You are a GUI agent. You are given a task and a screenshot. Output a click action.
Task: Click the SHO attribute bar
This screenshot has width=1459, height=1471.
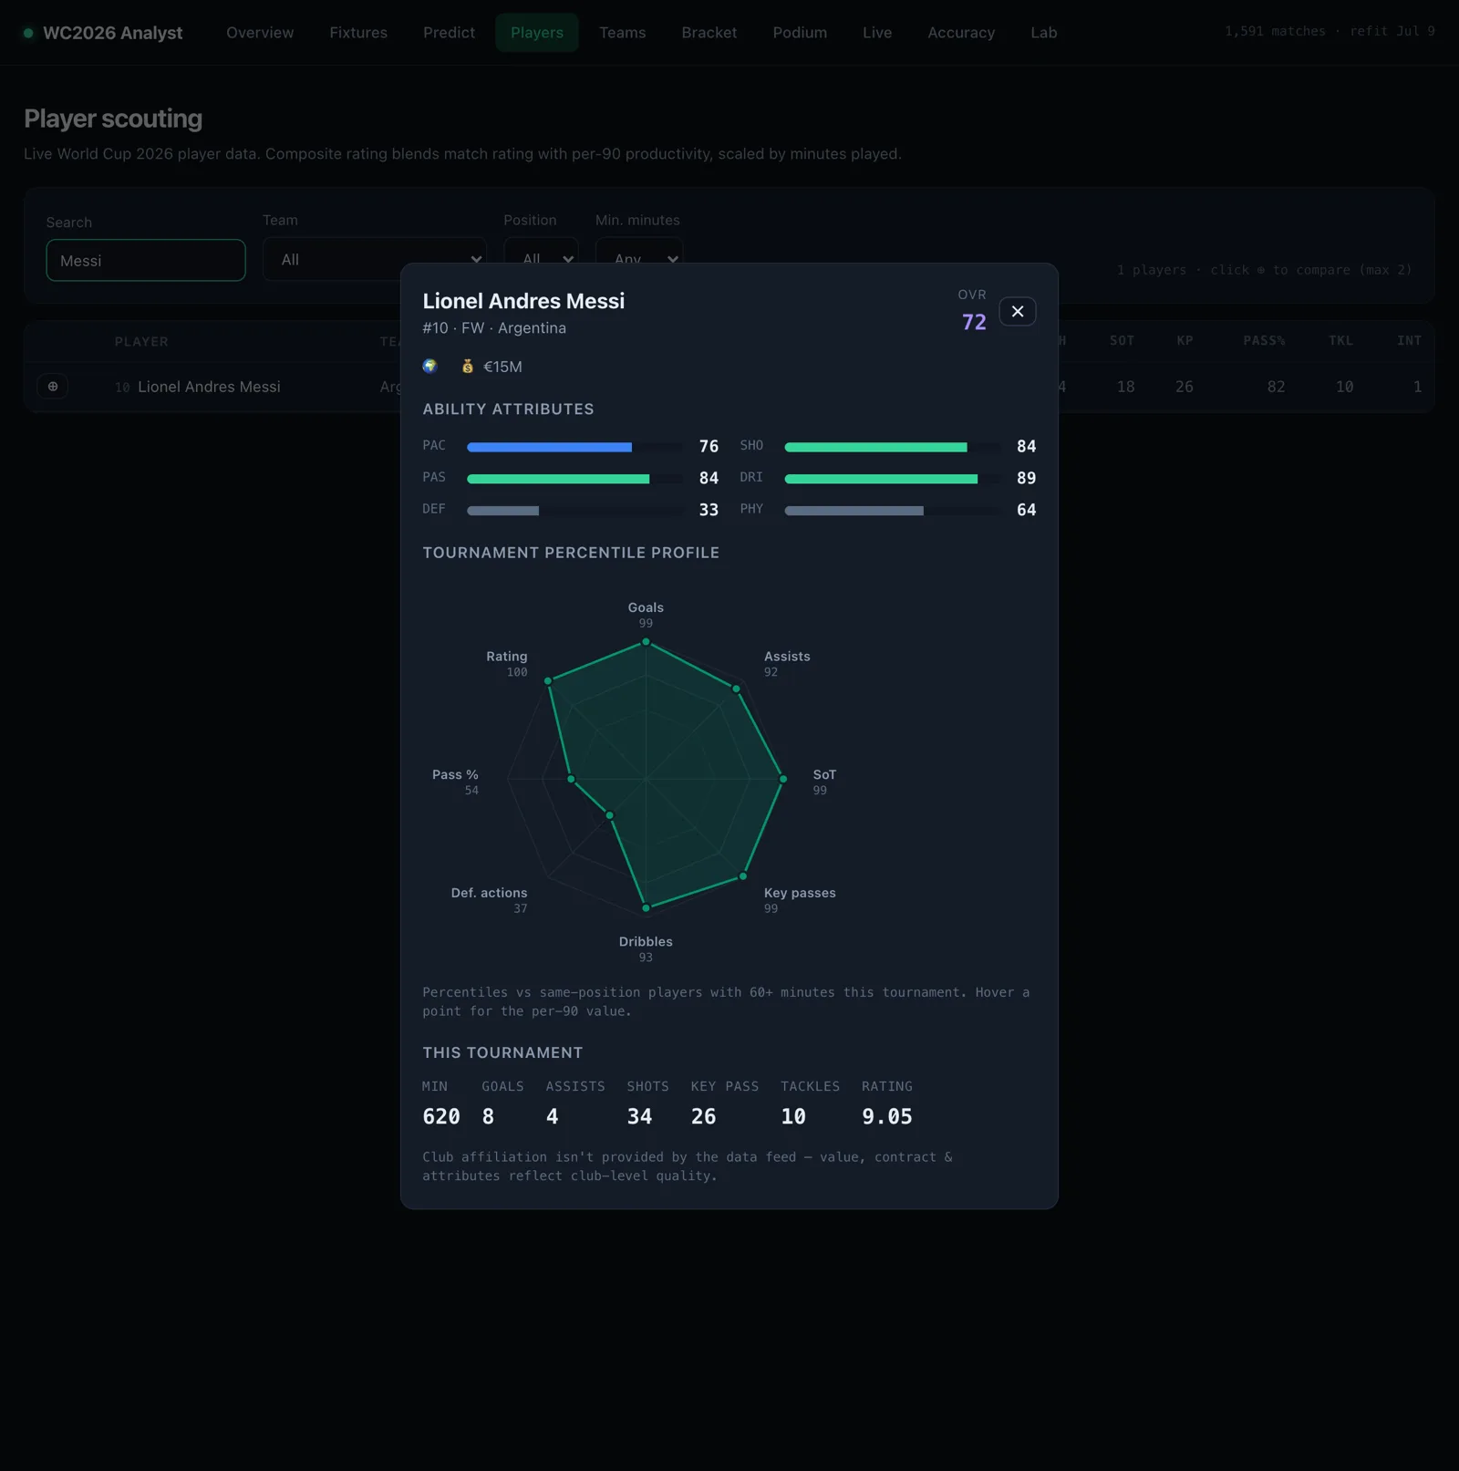coord(893,447)
